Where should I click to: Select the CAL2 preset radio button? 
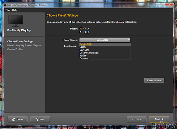pyautogui.click(x=81, y=32)
